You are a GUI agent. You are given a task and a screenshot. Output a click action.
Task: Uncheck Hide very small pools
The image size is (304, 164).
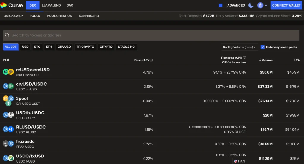[x=262, y=47]
